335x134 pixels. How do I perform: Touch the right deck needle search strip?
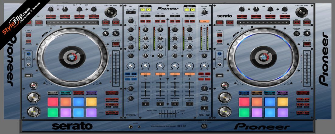coord(263,23)
